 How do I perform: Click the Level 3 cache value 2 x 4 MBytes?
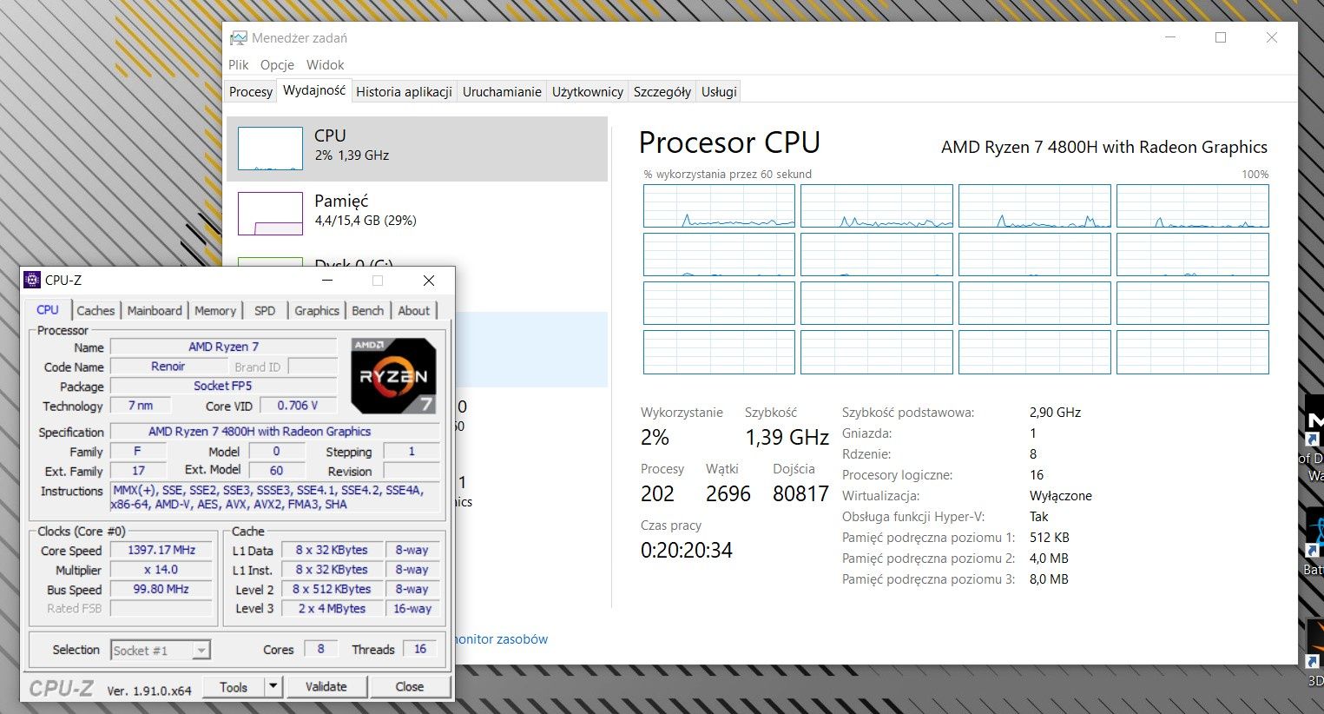click(x=332, y=609)
